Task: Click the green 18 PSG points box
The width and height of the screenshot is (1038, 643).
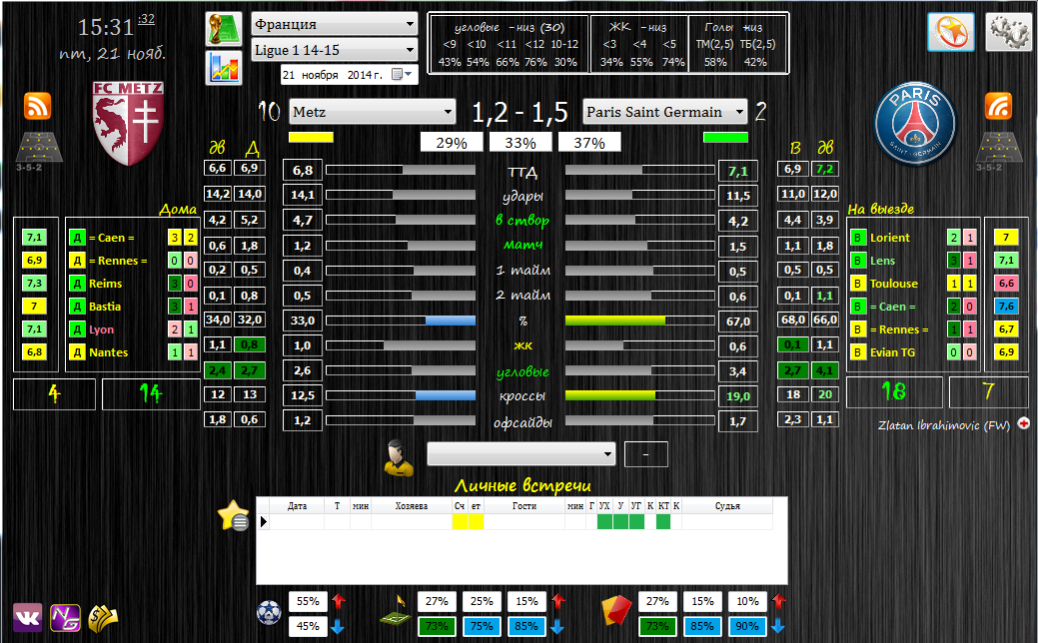Action: [894, 392]
